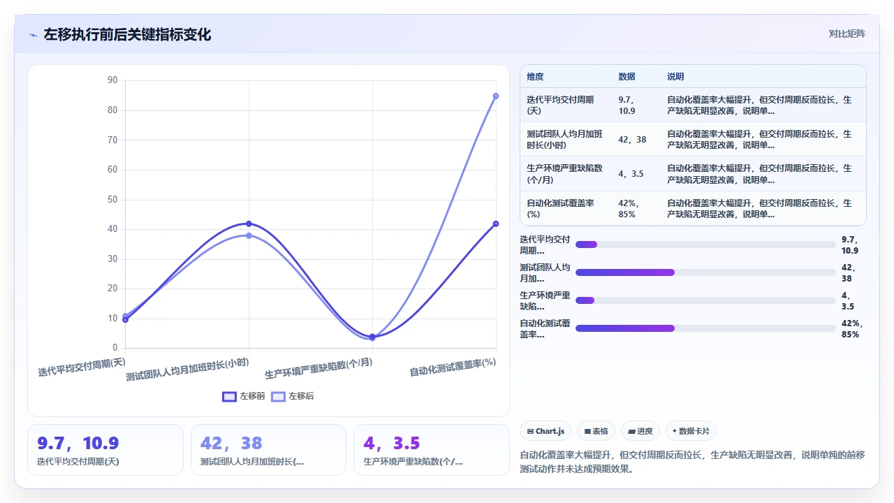
Task: Open the 对比矩阵 label in the header
Action: pos(847,34)
